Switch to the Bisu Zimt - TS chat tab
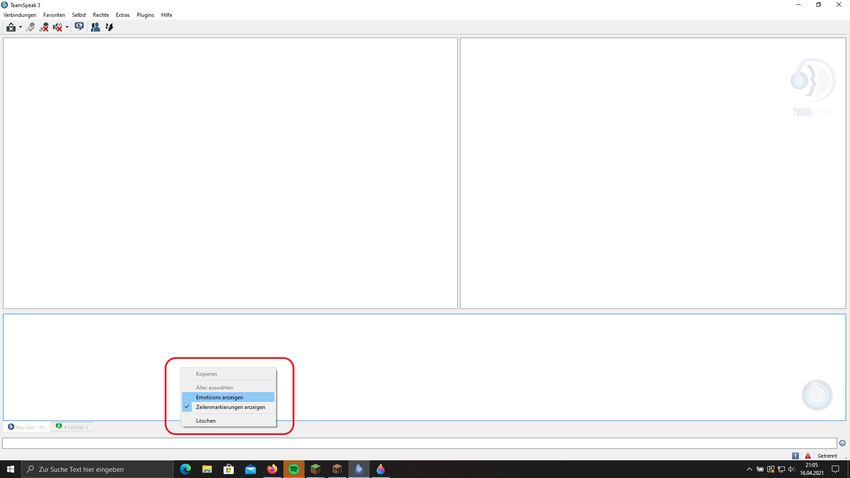The width and height of the screenshot is (850, 478). (x=27, y=427)
